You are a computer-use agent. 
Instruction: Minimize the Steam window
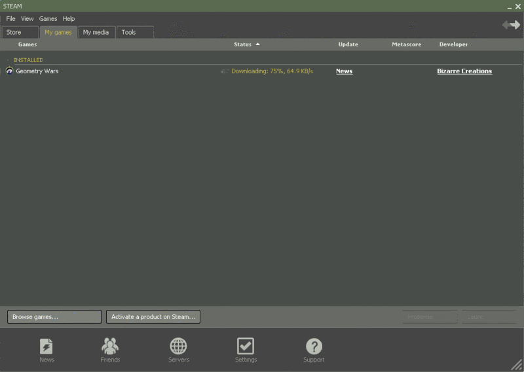pos(510,7)
